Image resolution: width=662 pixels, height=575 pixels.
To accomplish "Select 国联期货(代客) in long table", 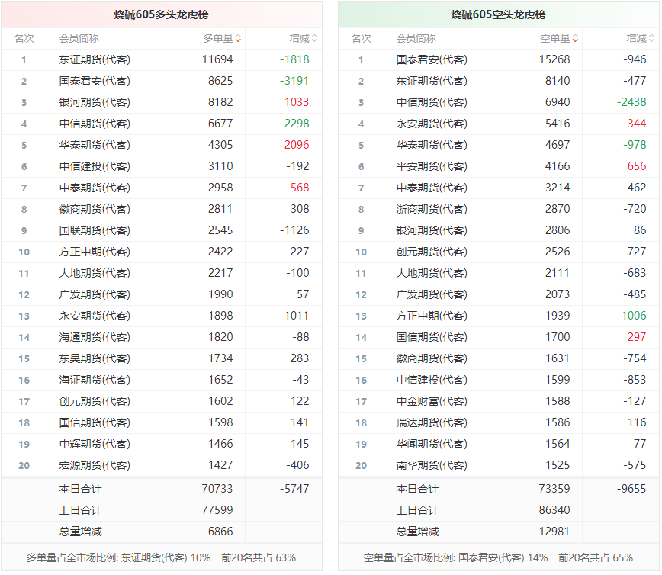I will tap(95, 230).
